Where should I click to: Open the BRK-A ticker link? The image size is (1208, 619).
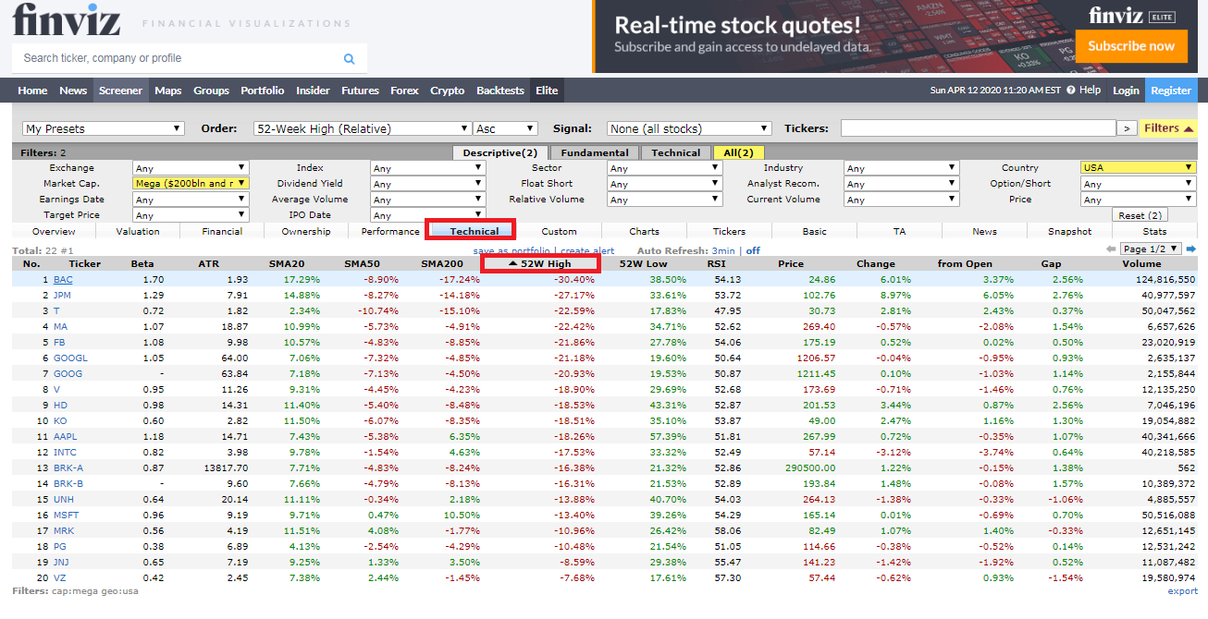(68, 467)
